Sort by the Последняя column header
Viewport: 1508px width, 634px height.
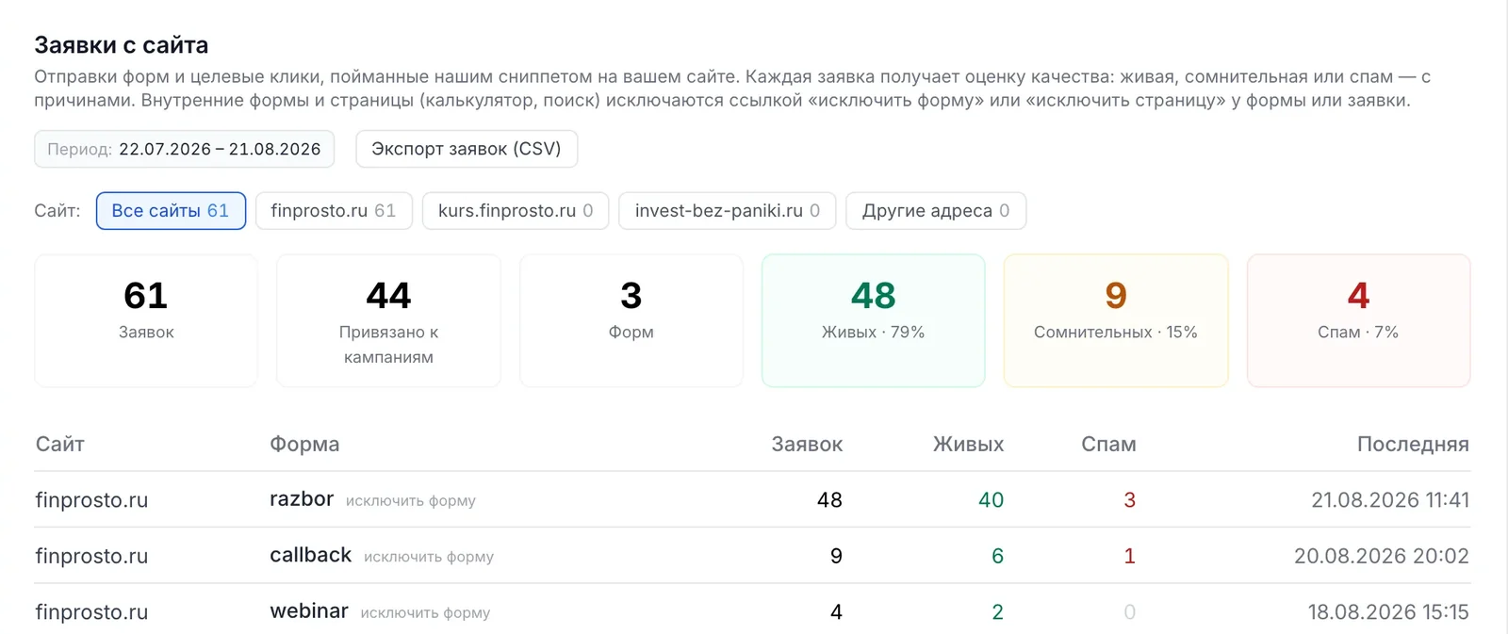pos(1413,444)
